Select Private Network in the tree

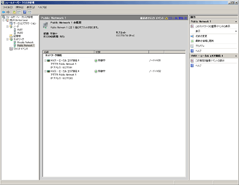(25, 42)
